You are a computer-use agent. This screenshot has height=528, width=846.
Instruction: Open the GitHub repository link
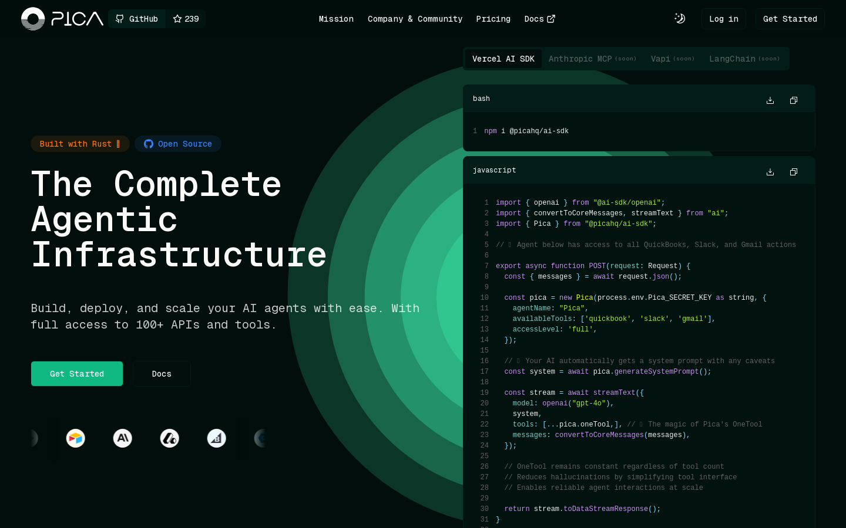tap(137, 19)
